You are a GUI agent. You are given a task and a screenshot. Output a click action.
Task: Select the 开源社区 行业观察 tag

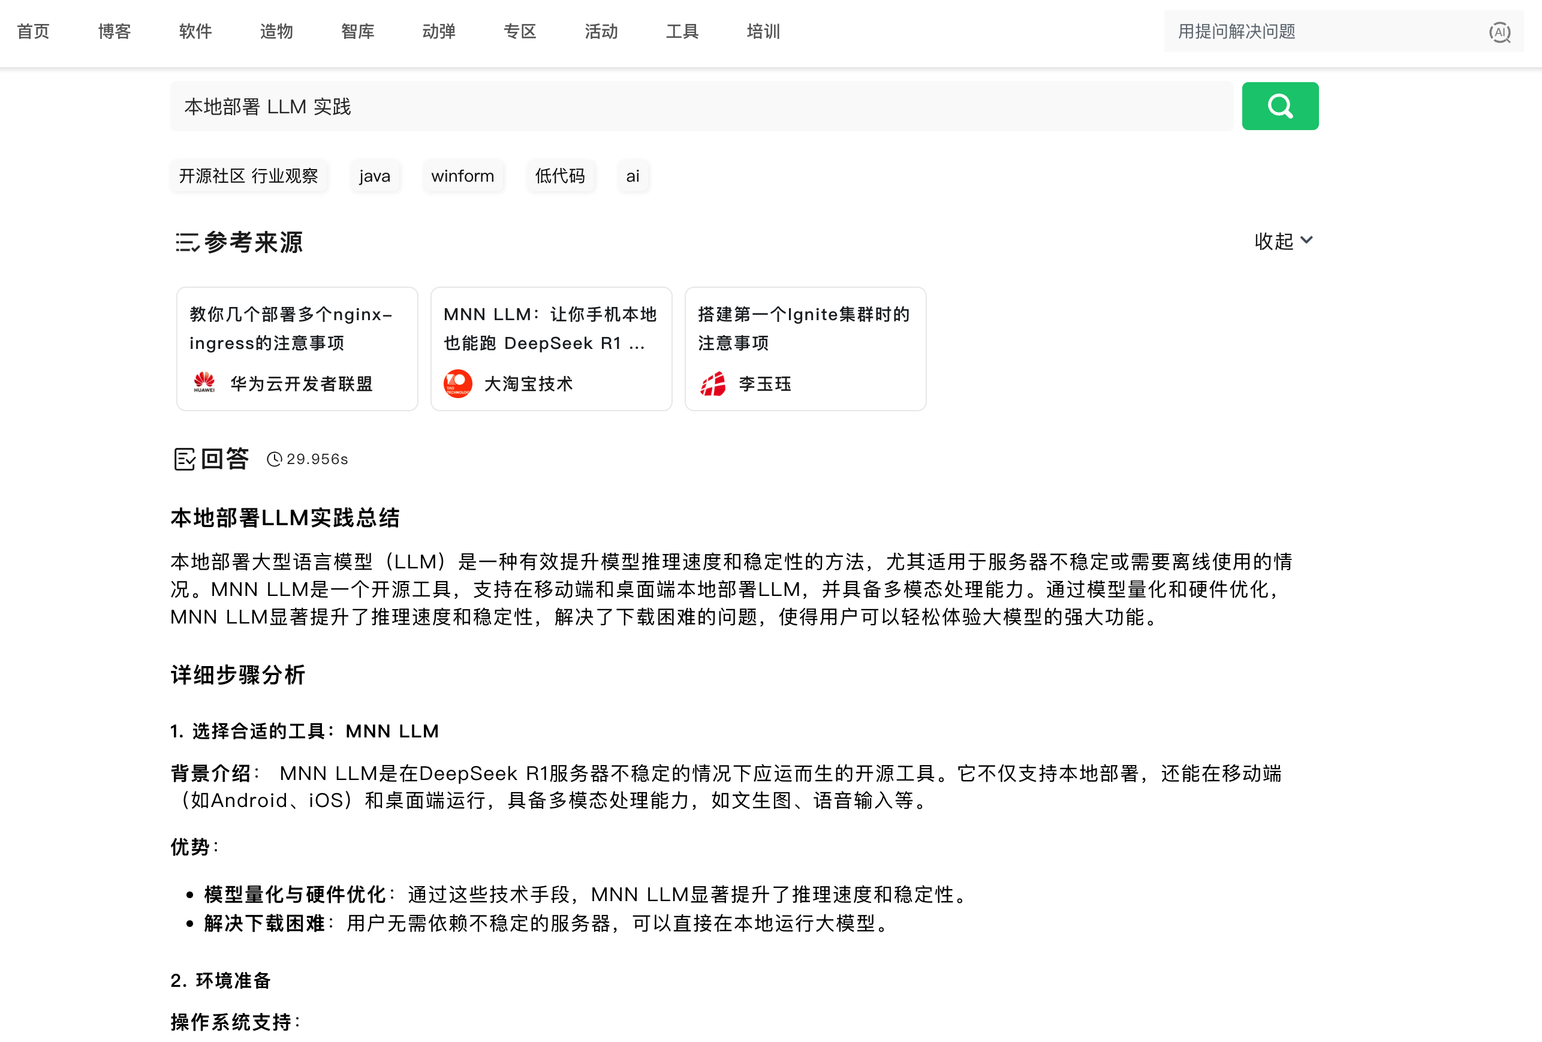(x=248, y=176)
